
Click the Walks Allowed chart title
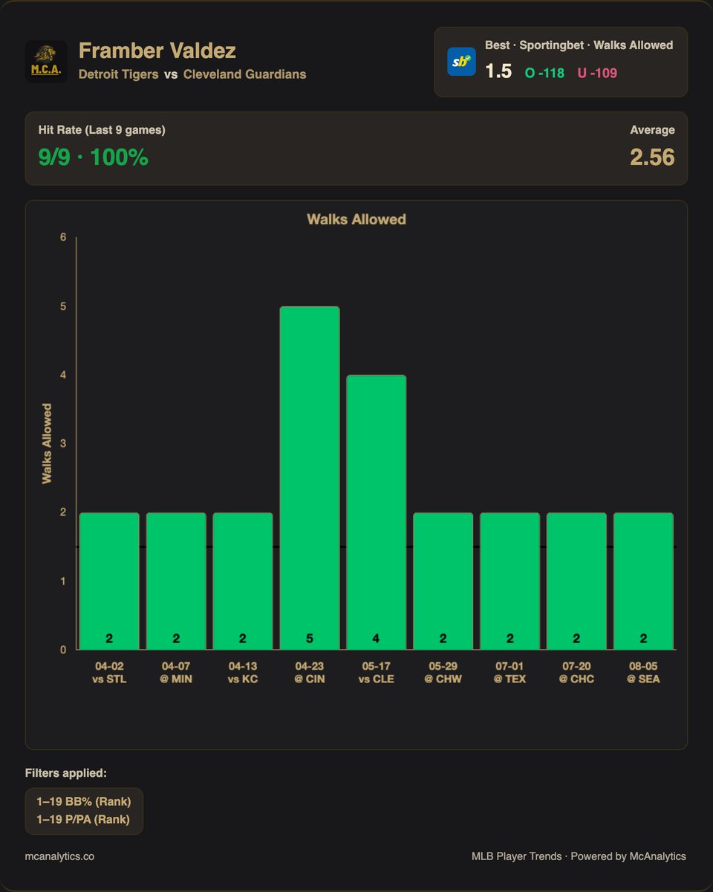(356, 219)
